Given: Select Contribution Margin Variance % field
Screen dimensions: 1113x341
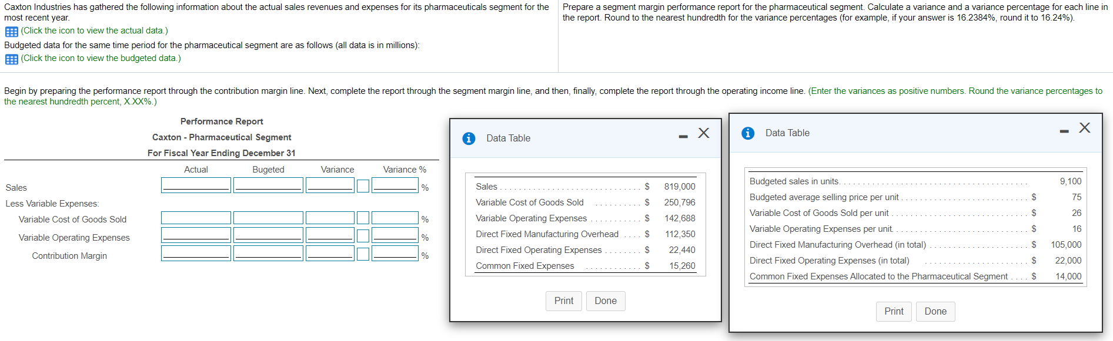Looking at the screenshot, I should [x=395, y=254].
